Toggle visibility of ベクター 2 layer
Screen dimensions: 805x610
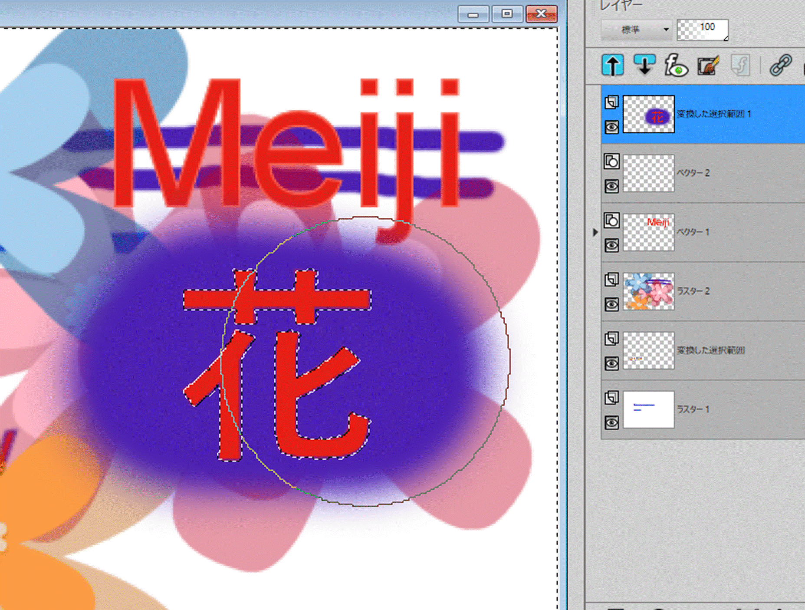[611, 186]
